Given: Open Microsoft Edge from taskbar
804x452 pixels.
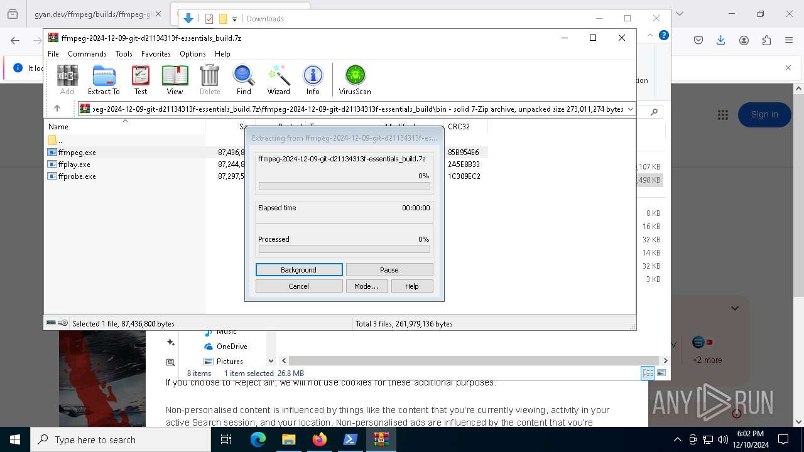Looking at the screenshot, I should click(258, 439).
